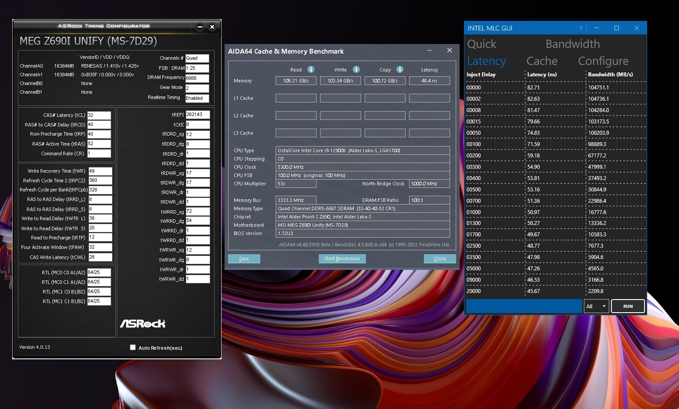Click the Read info icon in AIDA64
Image resolution: width=679 pixels, height=409 pixels.
tap(311, 69)
